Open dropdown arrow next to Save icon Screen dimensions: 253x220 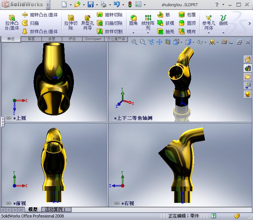[97, 5]
